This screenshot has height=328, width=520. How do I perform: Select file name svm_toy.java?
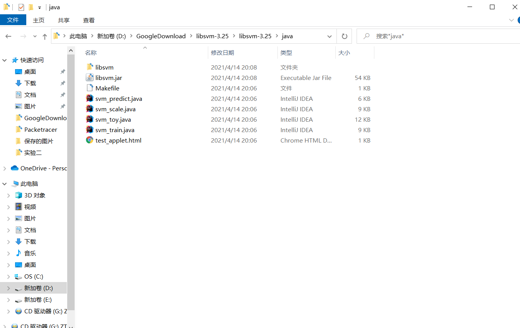[x=113, y=119]
